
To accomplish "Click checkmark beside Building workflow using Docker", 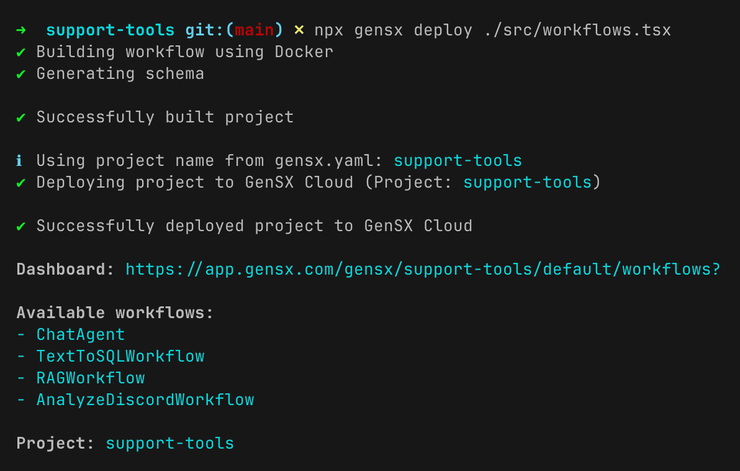I will [x=21, y=52].
